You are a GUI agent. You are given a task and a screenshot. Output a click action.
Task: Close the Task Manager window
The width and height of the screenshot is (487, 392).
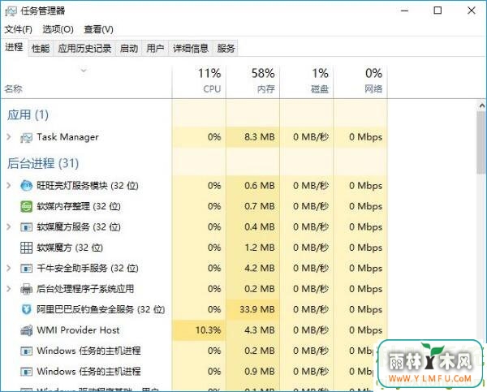coord(471,11)
